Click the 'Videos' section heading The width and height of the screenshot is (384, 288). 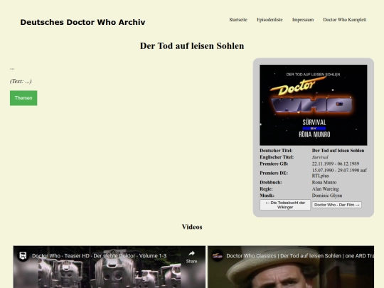(x=192, y=227)
